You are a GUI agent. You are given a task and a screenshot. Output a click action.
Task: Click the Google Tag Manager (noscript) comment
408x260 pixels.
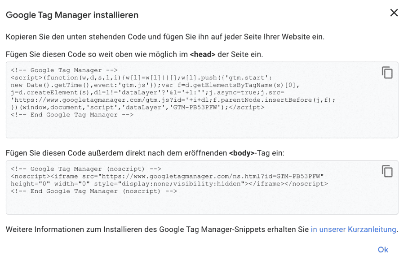click(x=86, y=169)
